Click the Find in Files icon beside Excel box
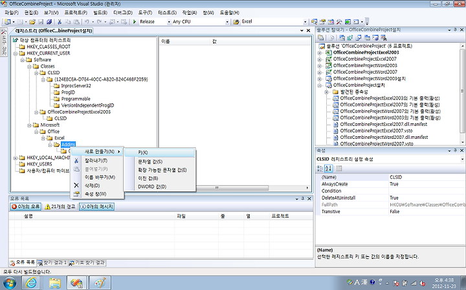 [x=236, y=22]
